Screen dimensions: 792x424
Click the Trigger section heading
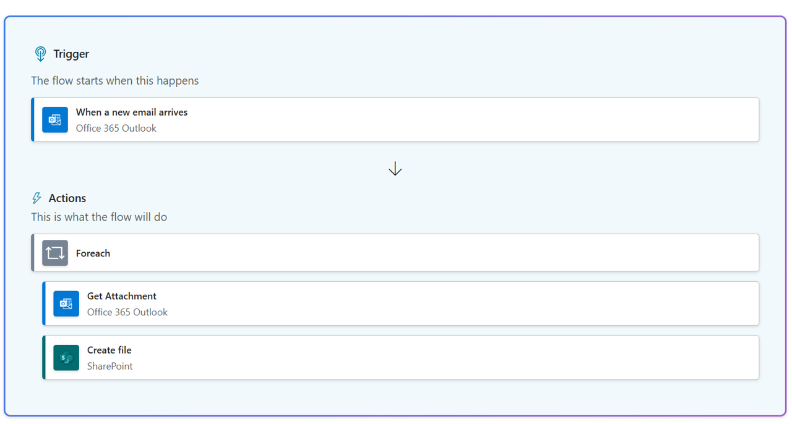tap(71, 54)
